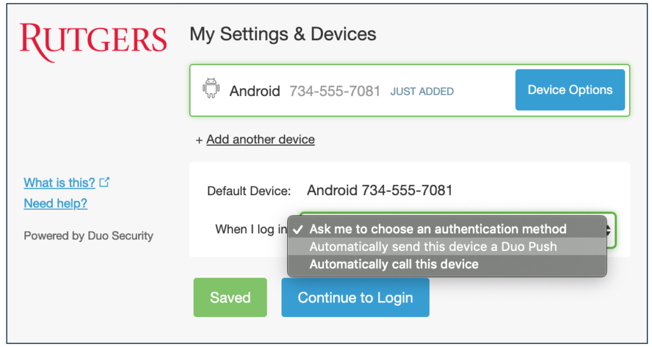Pick Automatically call this device option
This screenshot has width=652, height=347.
[447, 264]
